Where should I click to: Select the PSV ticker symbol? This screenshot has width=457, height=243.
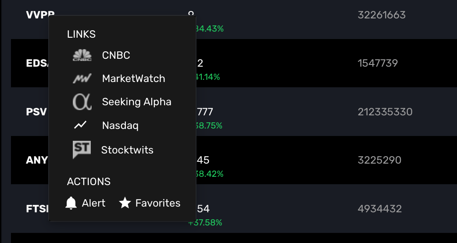coord(36,112)
